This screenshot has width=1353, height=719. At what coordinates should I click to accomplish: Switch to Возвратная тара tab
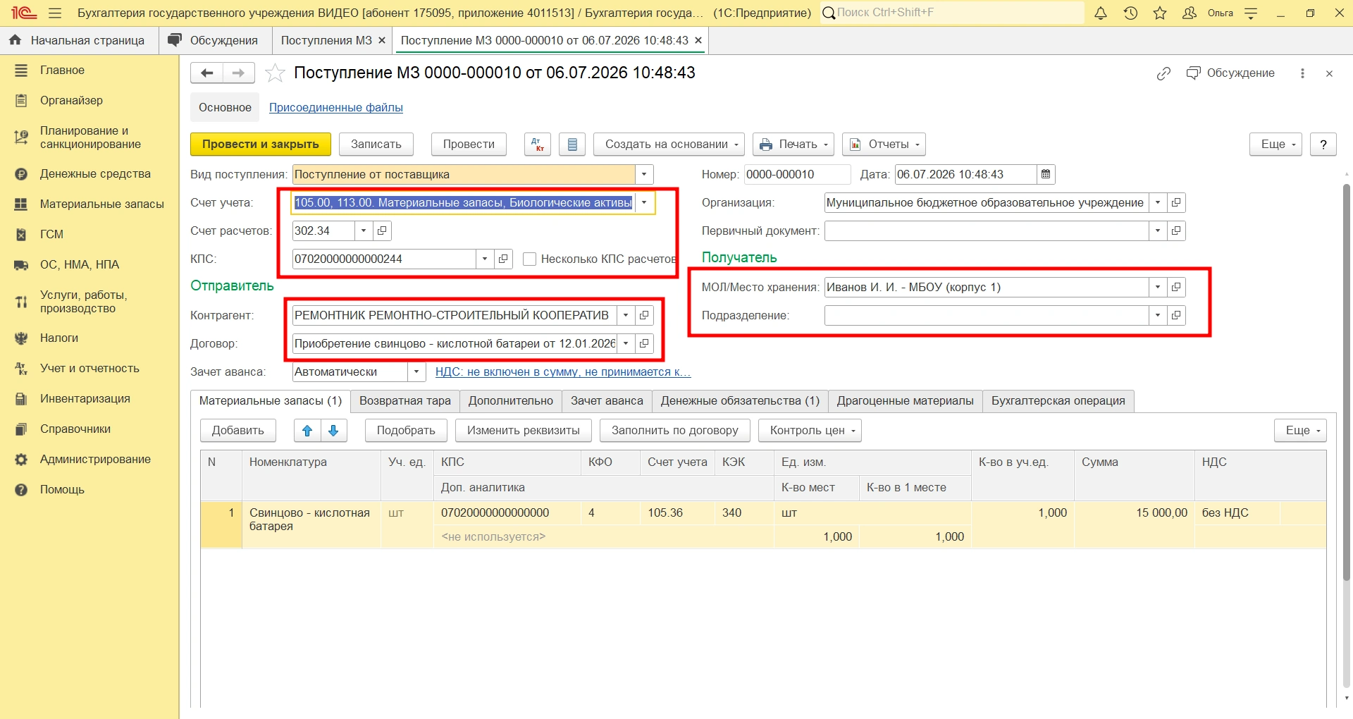coord(405,401)
